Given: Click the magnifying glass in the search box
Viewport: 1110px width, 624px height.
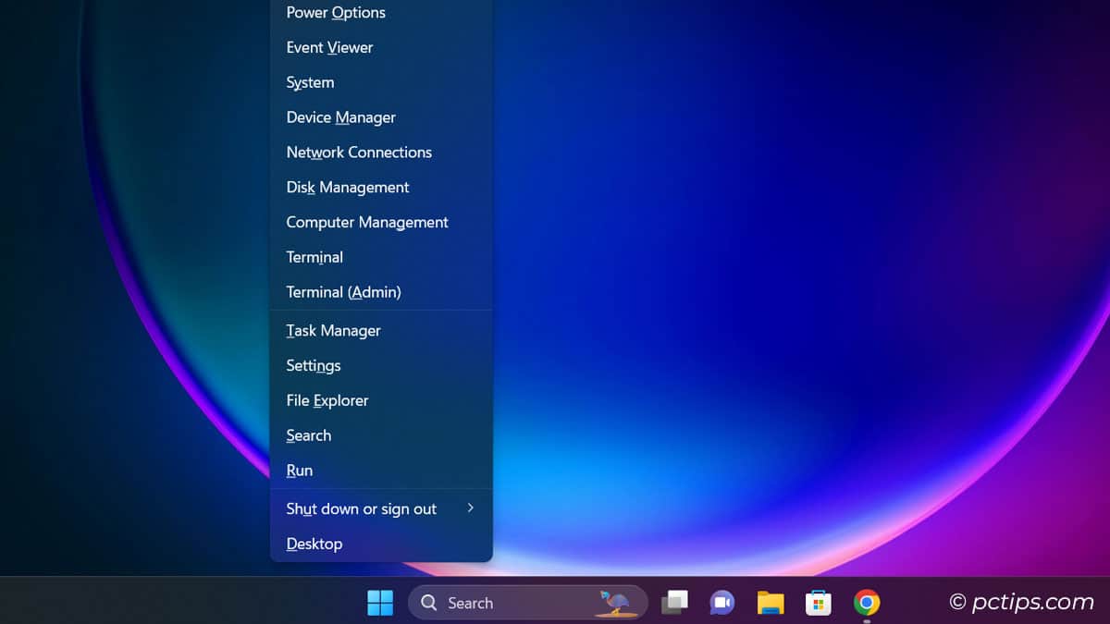Looking at the screenshot, I should tap(428, 602).
